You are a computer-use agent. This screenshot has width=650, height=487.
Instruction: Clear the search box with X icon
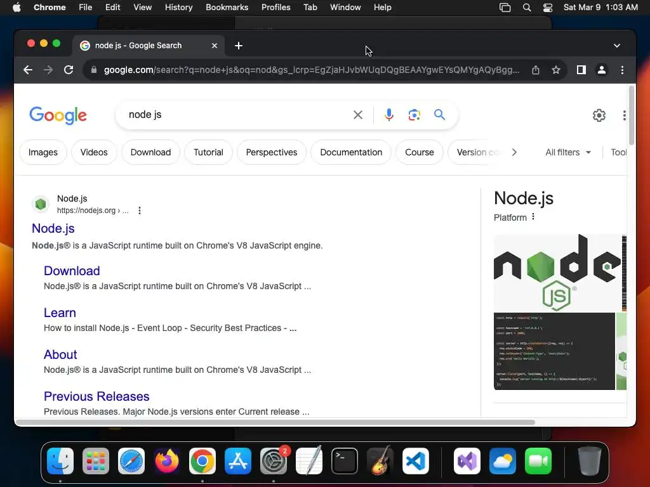[358, 115]
